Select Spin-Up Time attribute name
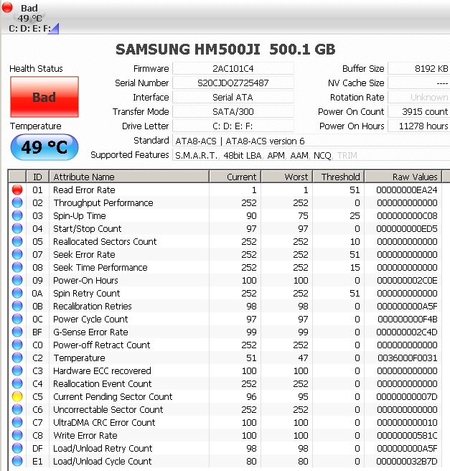The width and height of the screenshot is (450, 471). coord(80,215)
